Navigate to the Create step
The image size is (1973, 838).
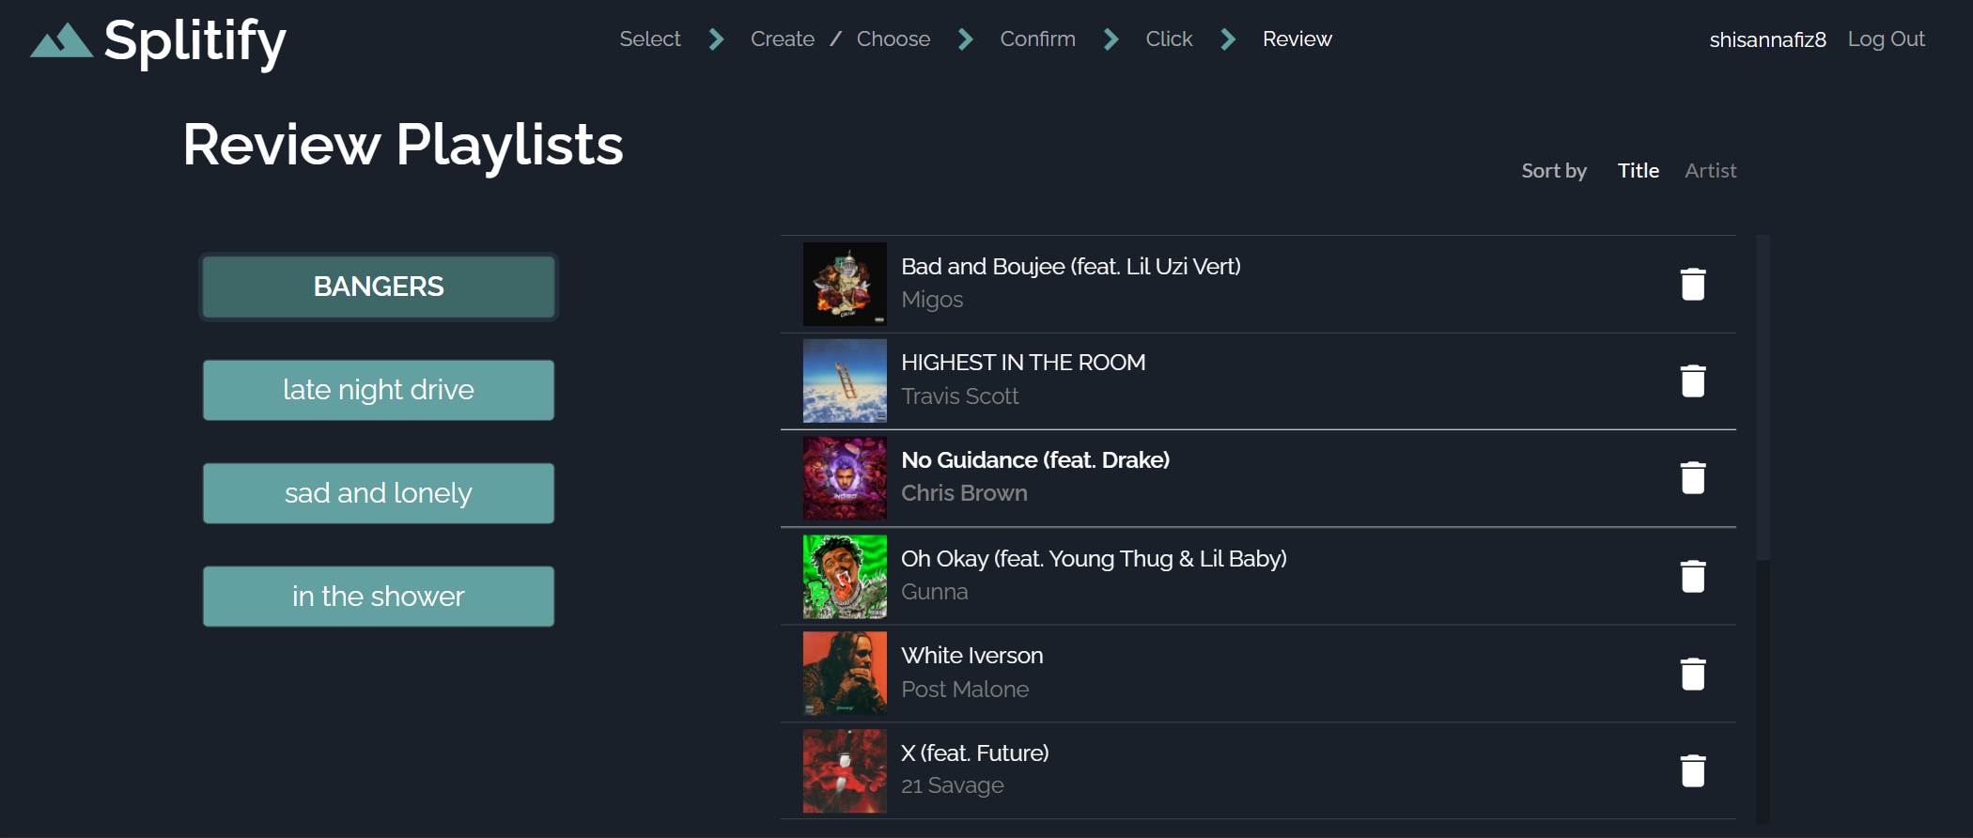point(782,39)
